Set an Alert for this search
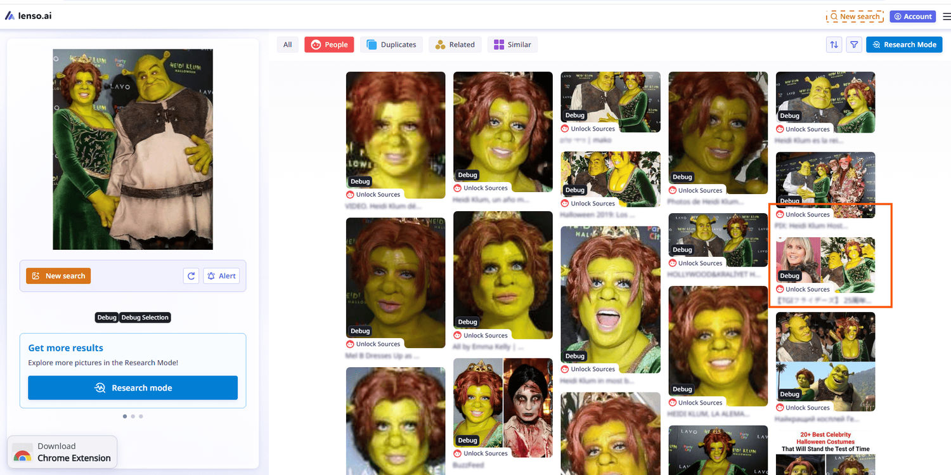The width and height of the screenshot is (951, 475). 221,276
